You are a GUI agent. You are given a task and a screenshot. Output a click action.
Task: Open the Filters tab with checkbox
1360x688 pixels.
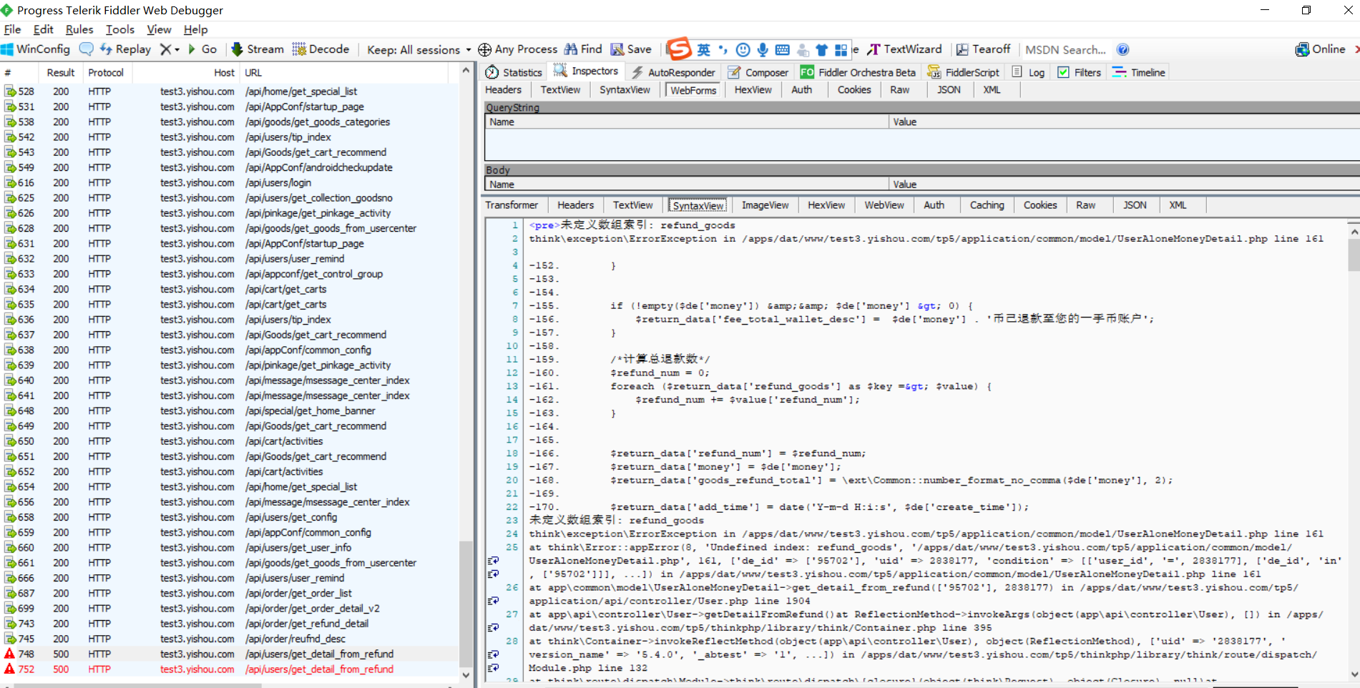[x=1080, y=72]
